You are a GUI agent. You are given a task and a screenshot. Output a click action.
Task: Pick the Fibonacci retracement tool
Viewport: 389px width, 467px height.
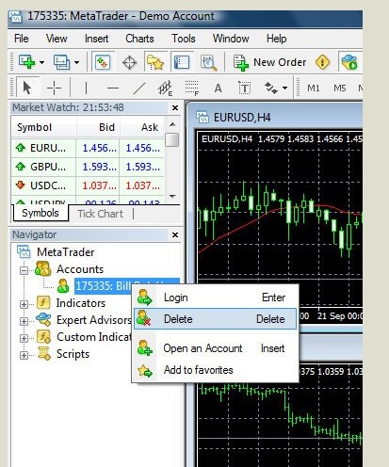click(x=191, y=88)
